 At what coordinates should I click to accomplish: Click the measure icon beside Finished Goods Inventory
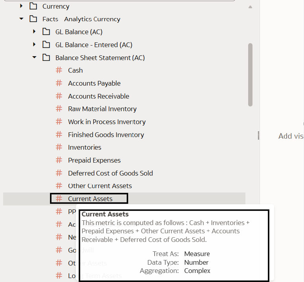pos(59,134)
